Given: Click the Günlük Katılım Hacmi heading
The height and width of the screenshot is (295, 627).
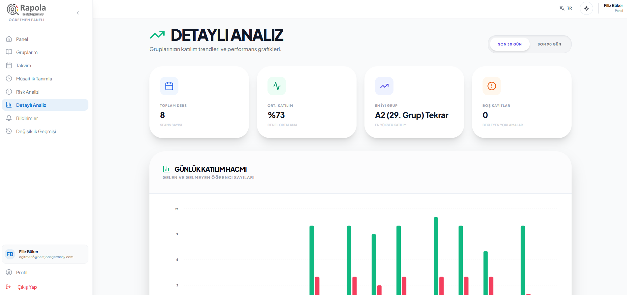Looking at the screenshot, I should [x=211, y=169].
